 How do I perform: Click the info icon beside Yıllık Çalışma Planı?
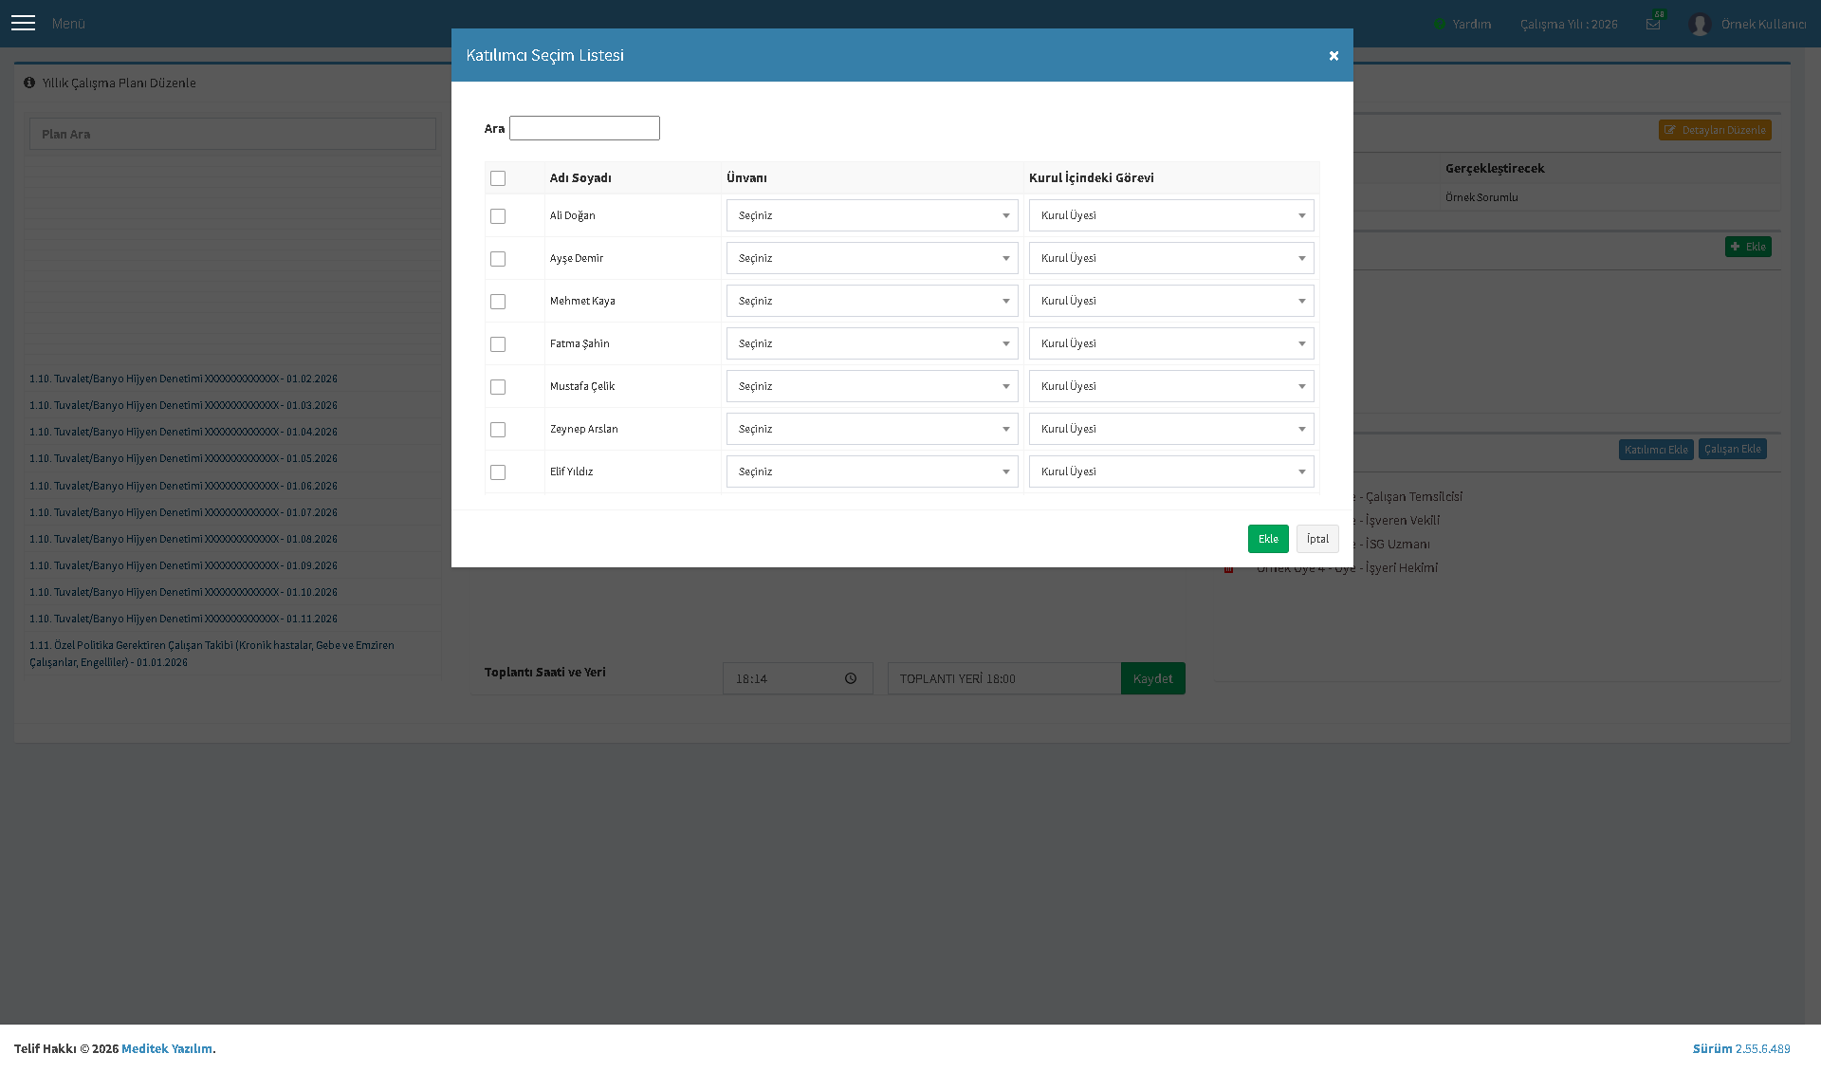click(29, 83)
